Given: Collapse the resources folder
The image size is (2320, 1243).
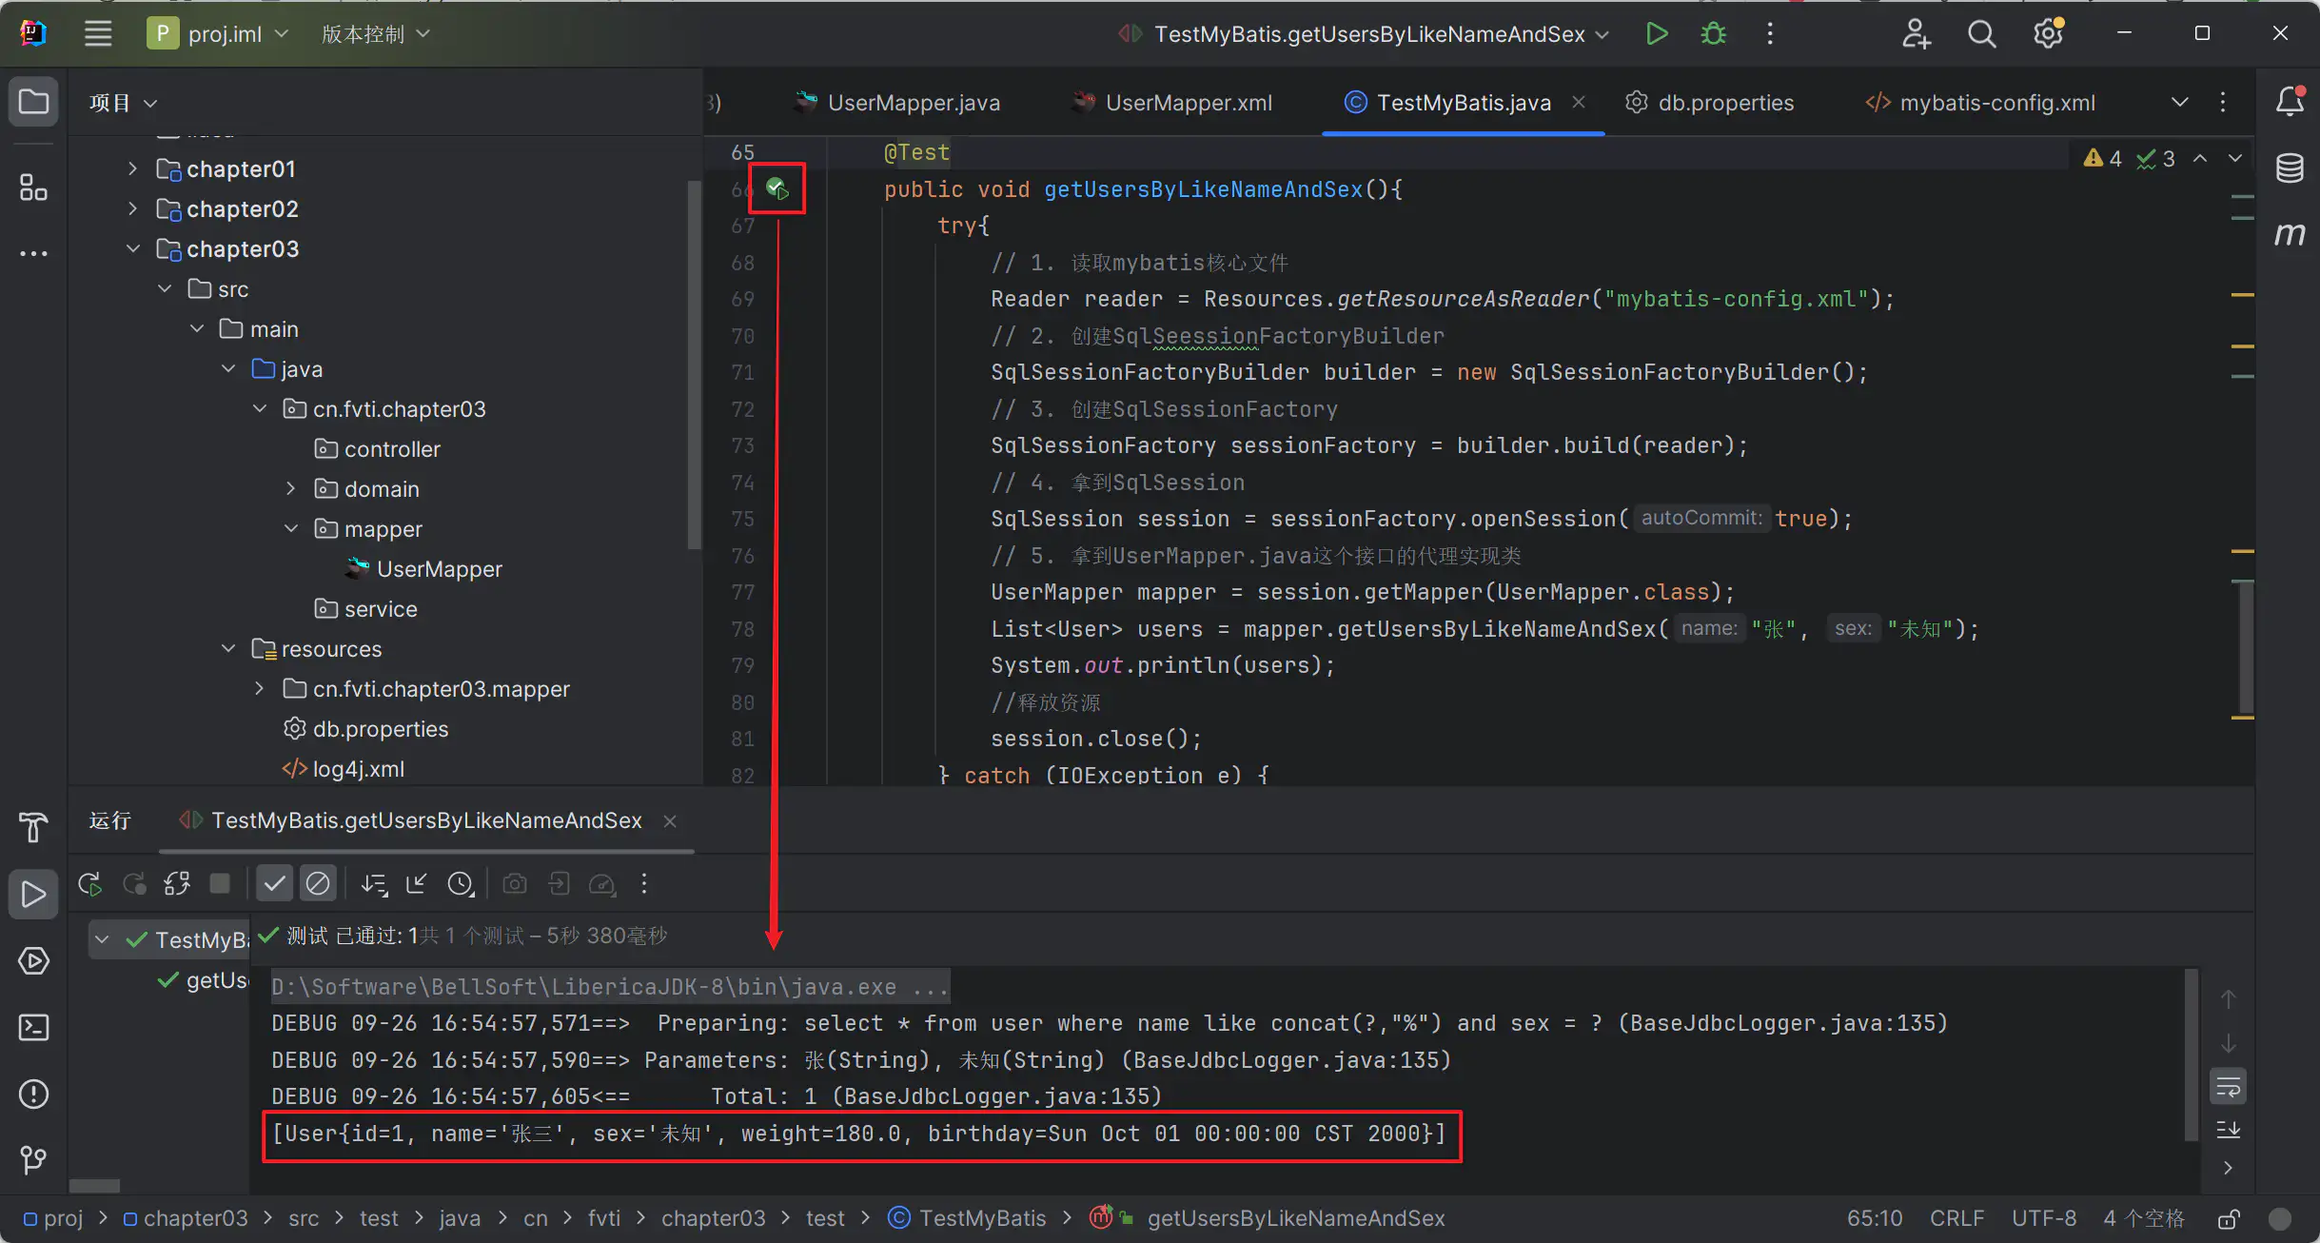Looking at the screenshot, I should point(227,648).
